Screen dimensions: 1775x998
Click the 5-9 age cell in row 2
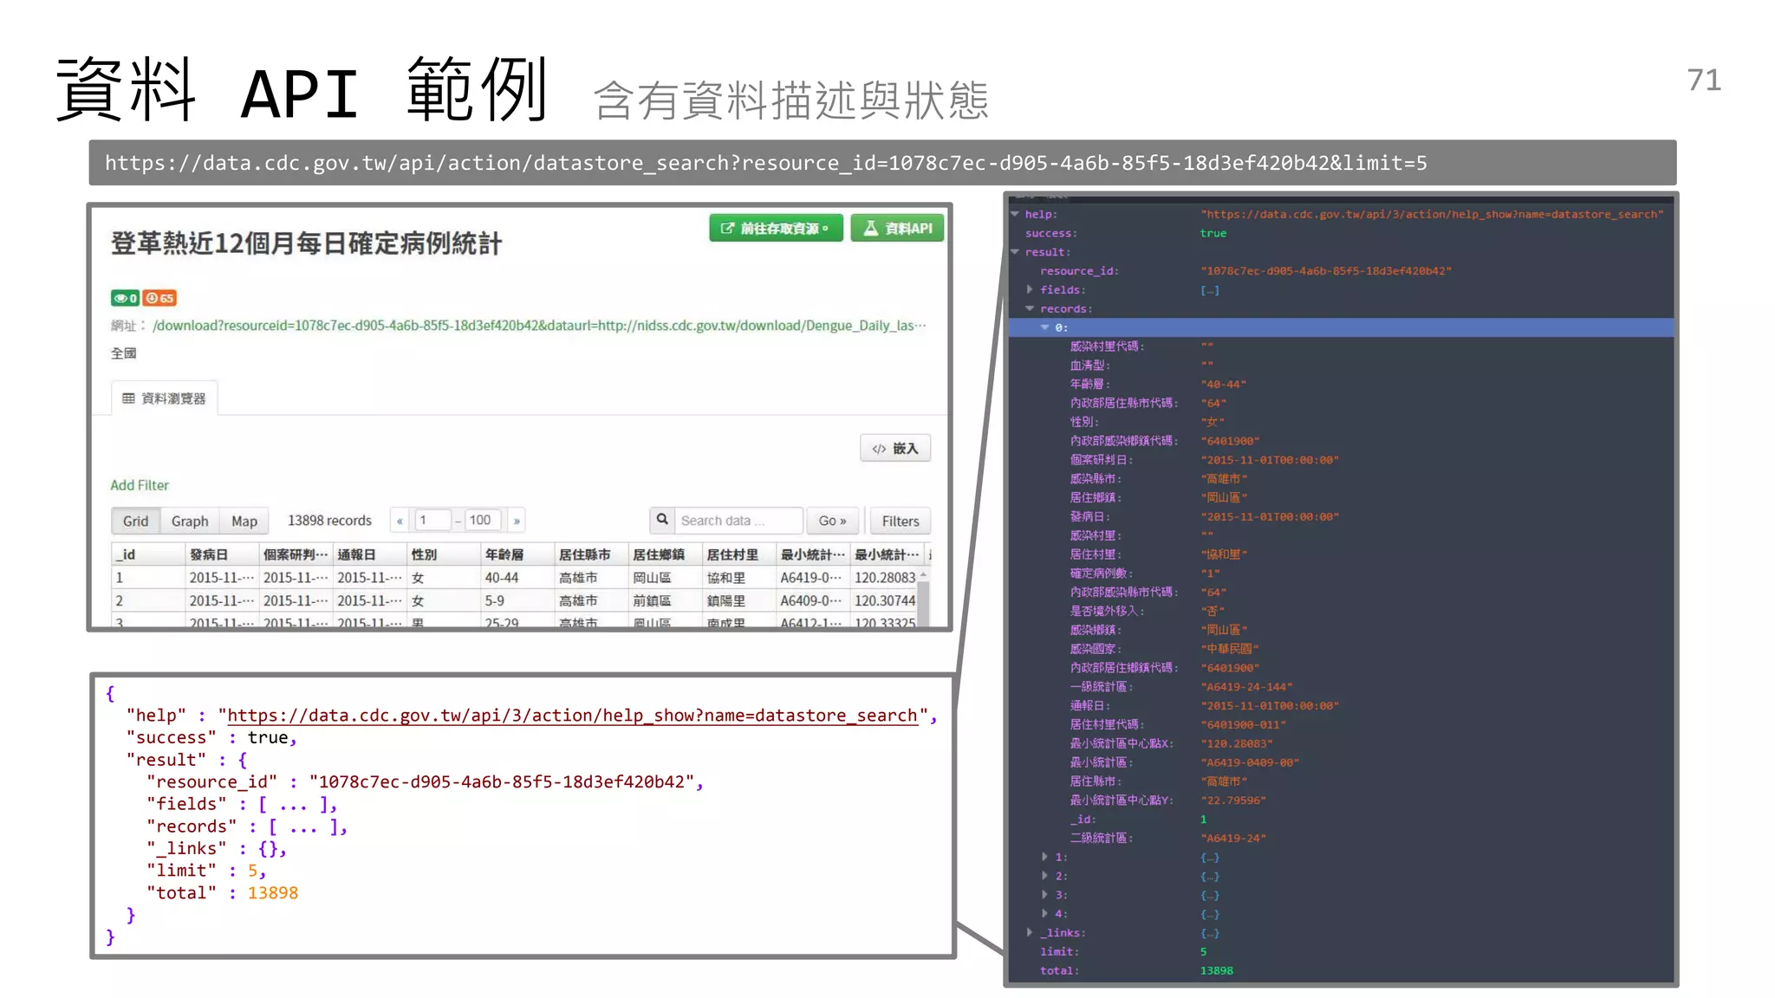(x=517, y=600)
